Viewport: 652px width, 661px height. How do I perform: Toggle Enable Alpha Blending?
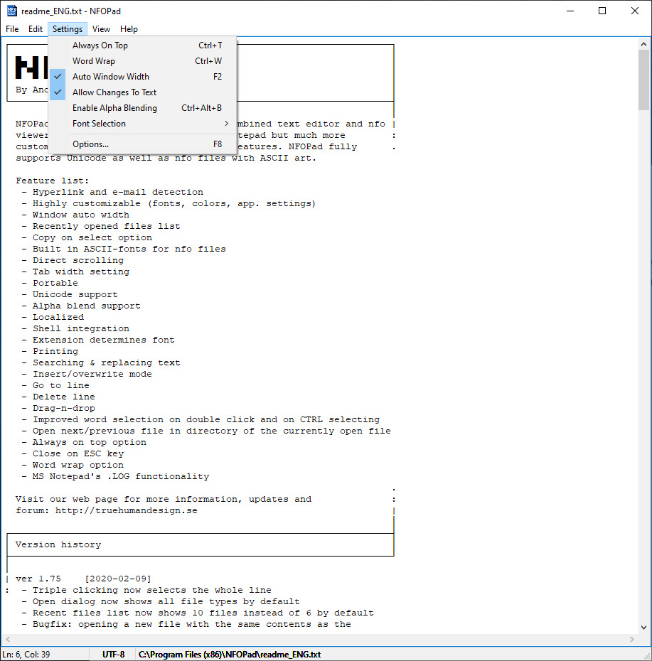[142, 108]
